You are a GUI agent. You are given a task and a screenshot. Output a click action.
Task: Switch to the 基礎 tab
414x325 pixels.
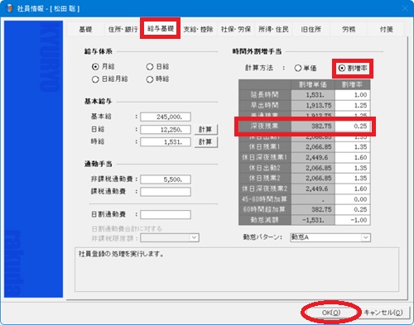(x=85, y=29)
